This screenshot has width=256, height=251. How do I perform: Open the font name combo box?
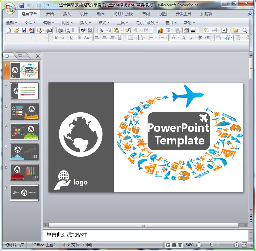[19, 38]
